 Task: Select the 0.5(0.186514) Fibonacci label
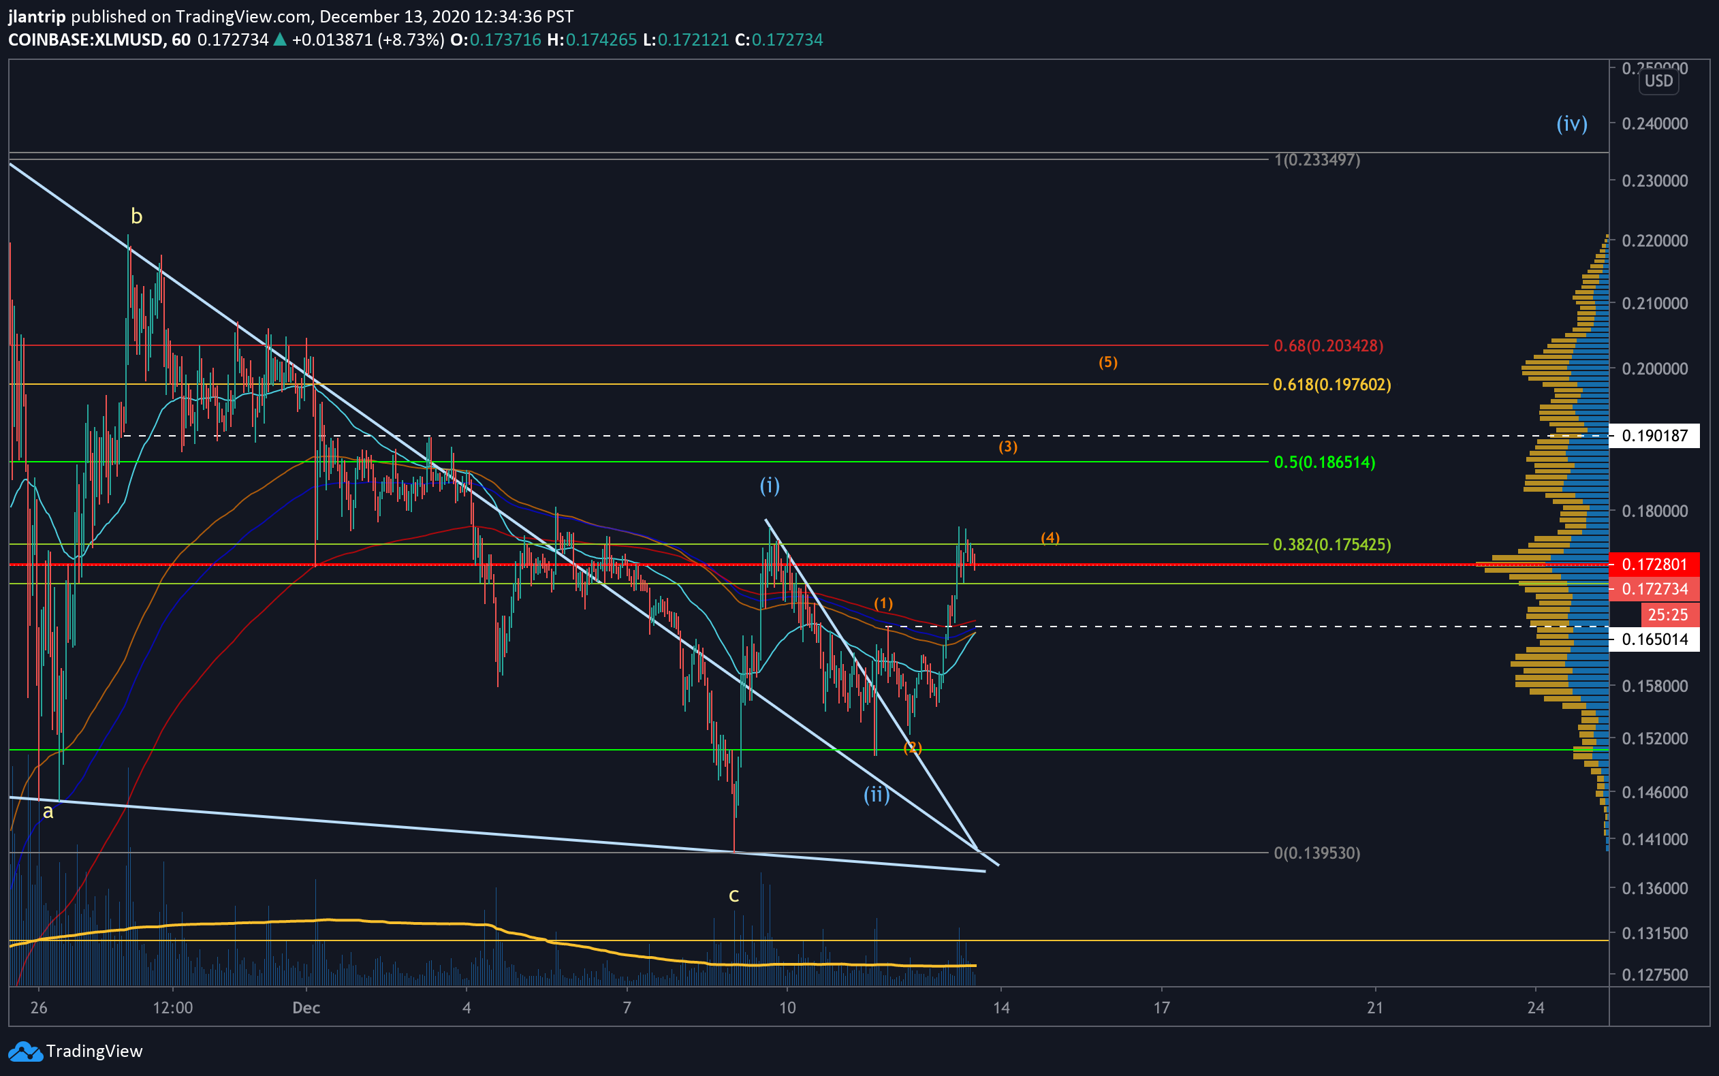tap(1324, 462)
